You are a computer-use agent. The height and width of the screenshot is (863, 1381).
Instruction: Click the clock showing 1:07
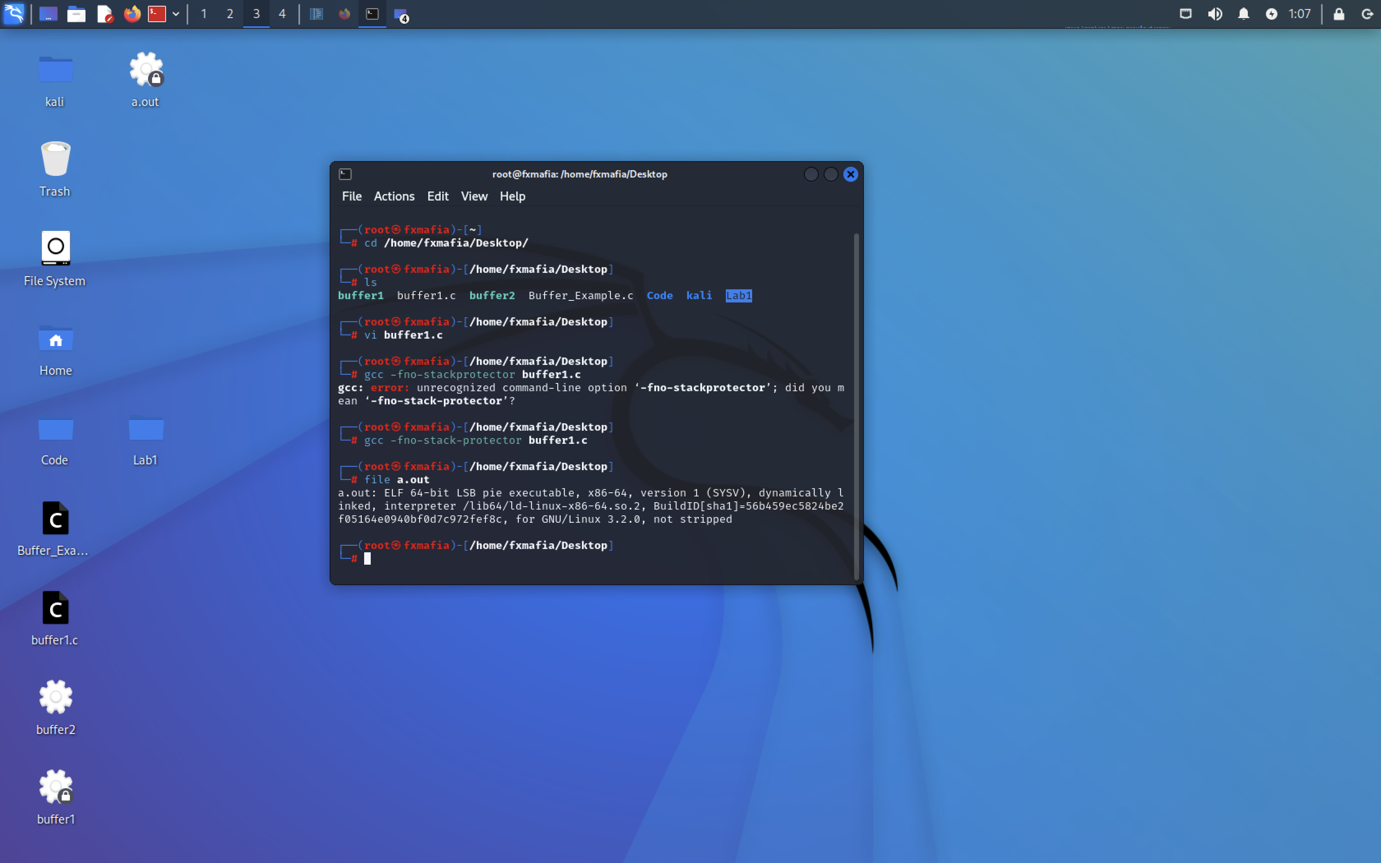1299,14
